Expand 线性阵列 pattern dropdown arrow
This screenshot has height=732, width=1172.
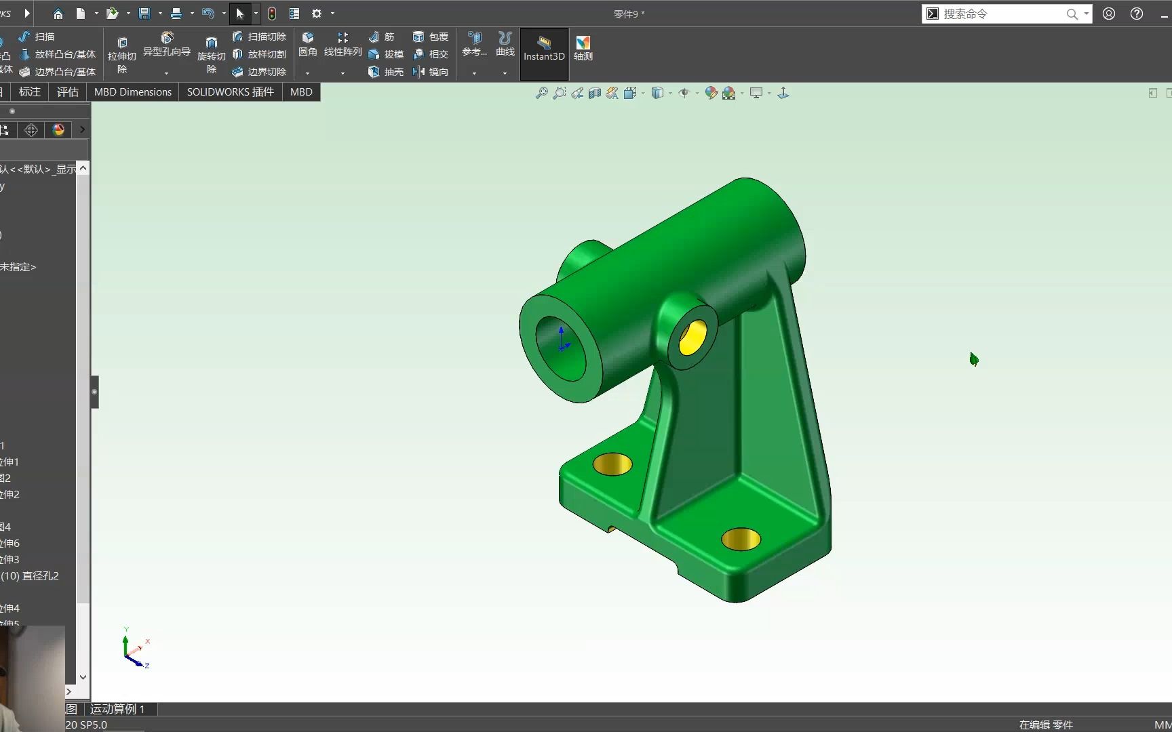pos(343,73)
